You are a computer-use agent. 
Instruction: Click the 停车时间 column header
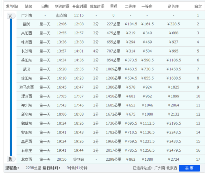tap(97, 6)
